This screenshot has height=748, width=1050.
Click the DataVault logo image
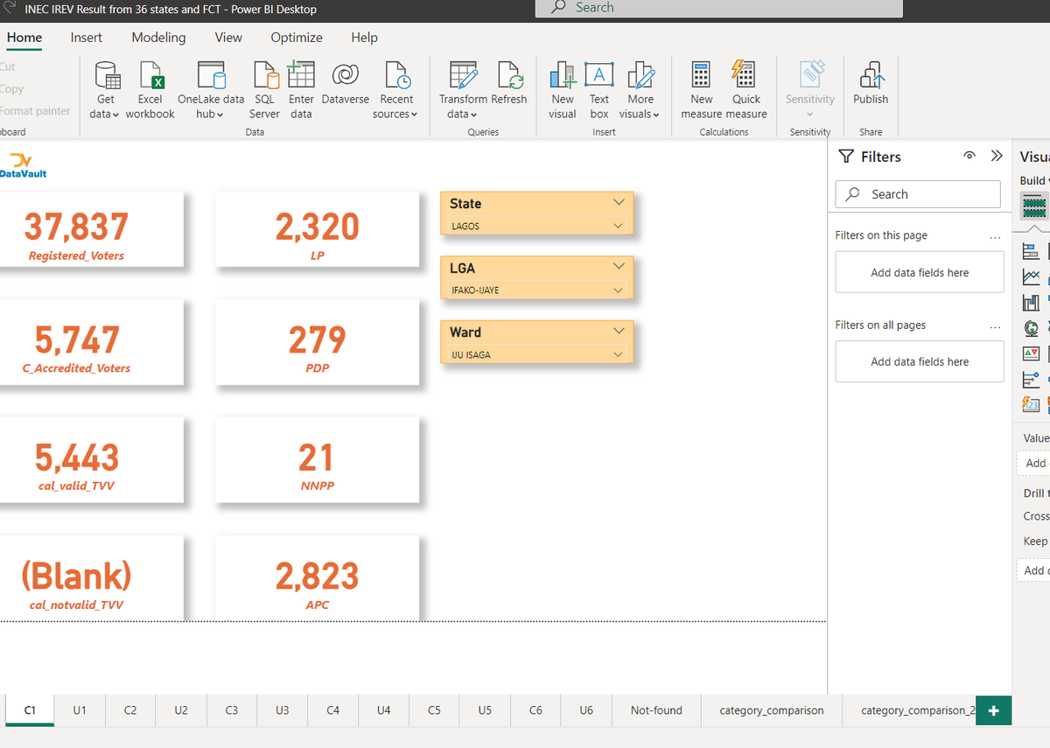pos(23,164)
